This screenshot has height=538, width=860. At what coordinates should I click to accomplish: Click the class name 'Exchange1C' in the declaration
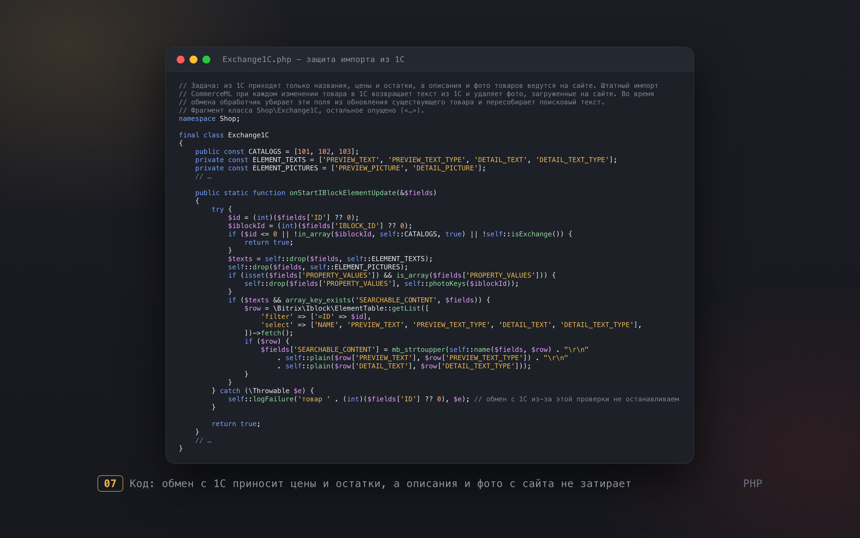(x=248, y=135)
